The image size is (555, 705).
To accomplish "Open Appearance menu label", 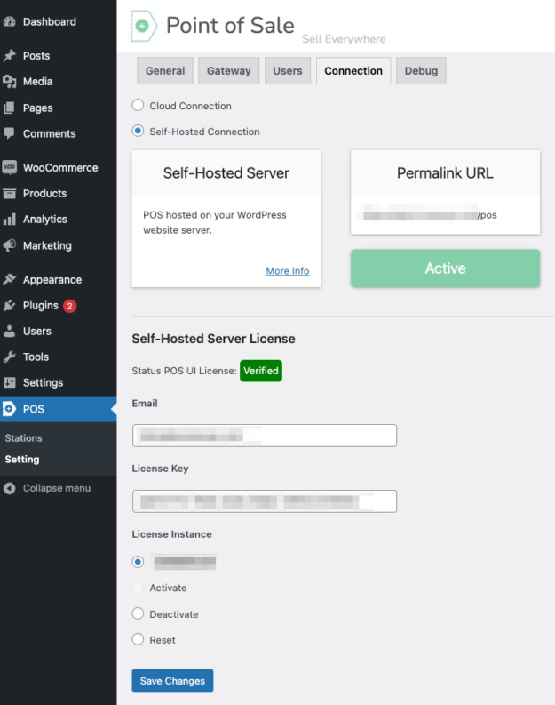I will (x=52, y=280).
